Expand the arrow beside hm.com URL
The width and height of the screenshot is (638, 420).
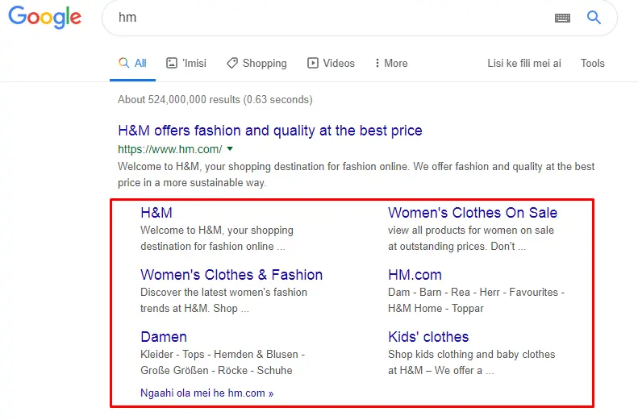point(230,149)
